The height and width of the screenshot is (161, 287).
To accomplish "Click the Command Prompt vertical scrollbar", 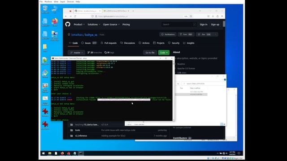I will click(174, 90).
